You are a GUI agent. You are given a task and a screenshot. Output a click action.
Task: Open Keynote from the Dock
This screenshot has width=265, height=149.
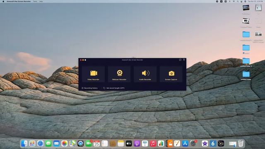click(x=145, y=144)
